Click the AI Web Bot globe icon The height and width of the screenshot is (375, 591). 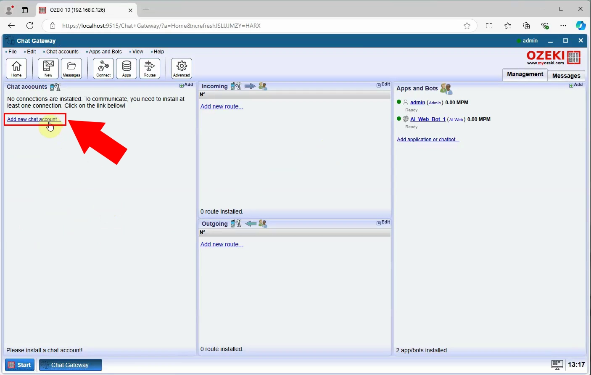(x=406, y=119)
